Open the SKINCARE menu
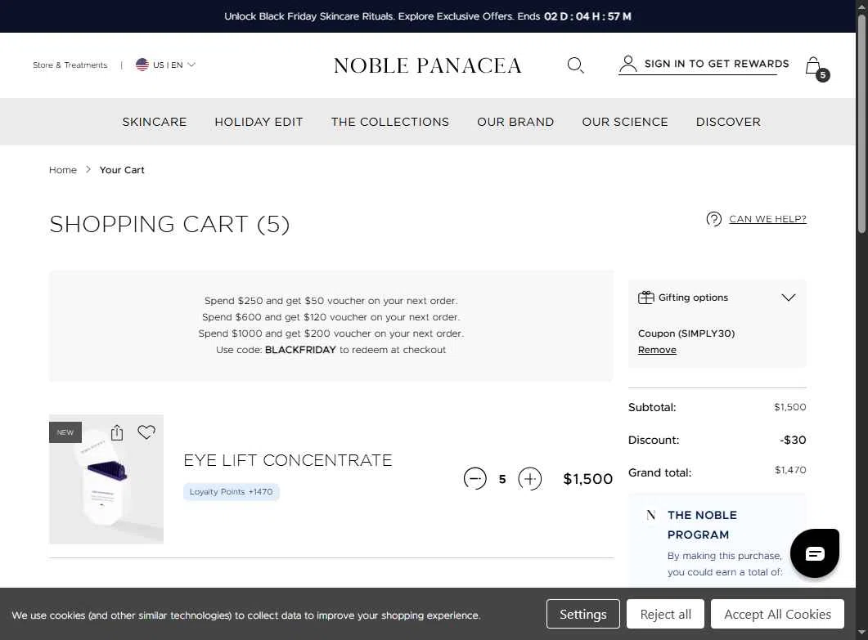The width and height of the screenshot is (868, 640). click(155, 122)
